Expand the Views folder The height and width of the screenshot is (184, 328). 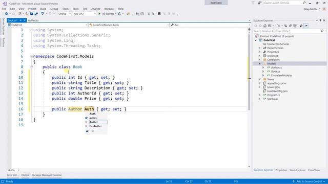coord(259,79)
